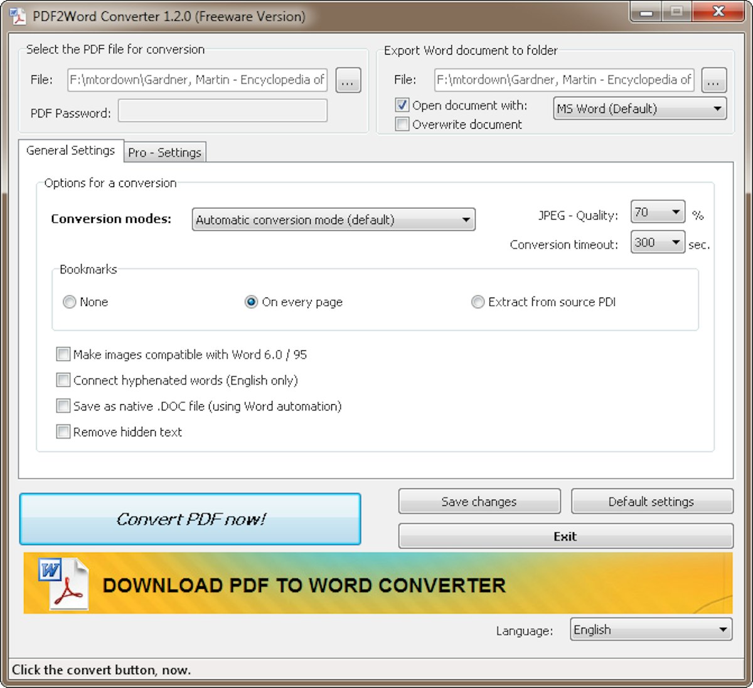This screenshot has height=688, width=753.
Task: Click inside the PDF Password field
Action: click(x=222, y=112)
